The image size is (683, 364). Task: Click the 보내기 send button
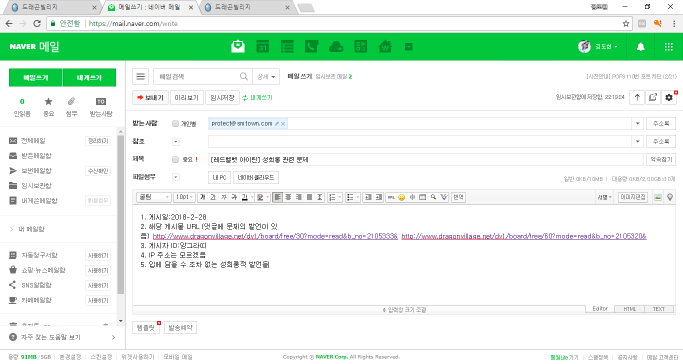(x=150, y=97)
